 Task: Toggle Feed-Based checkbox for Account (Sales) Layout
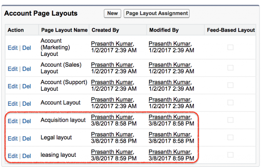[x=230, y=68]
